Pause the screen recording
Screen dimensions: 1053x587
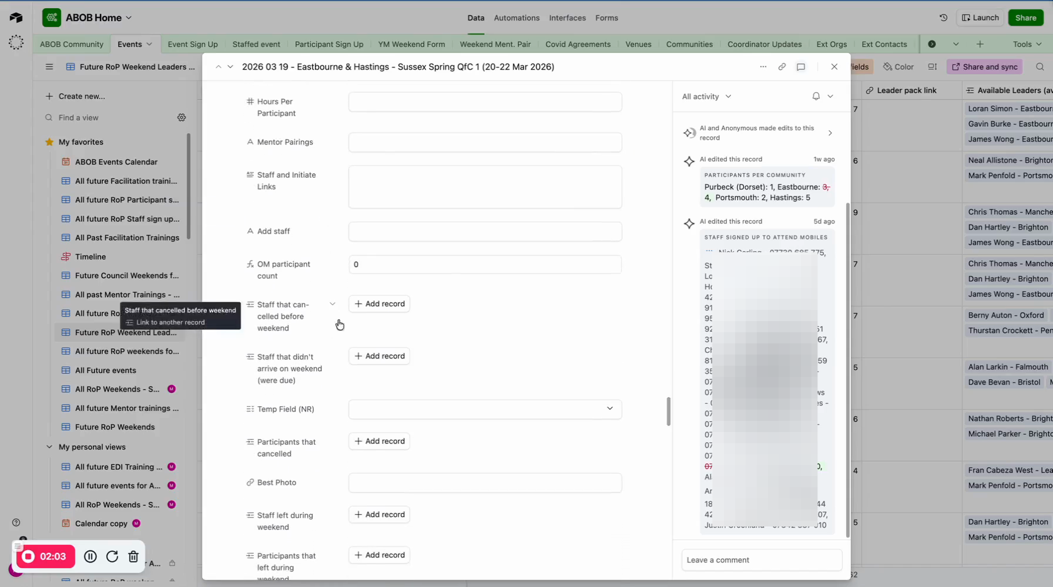tap(90, 556)
